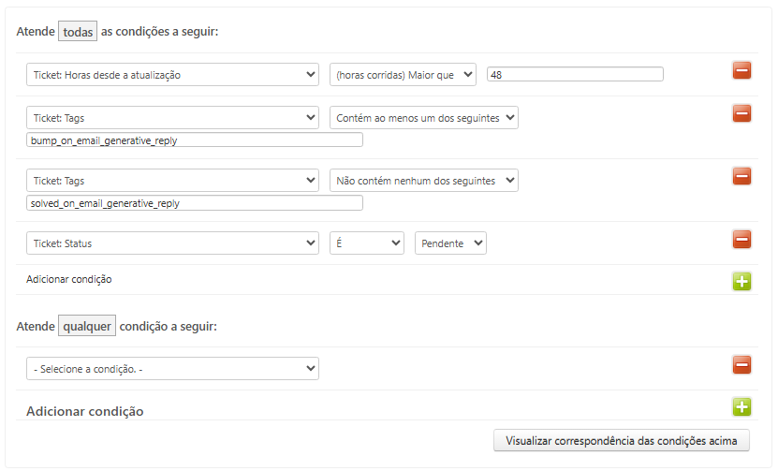778x471 pixels.
Task: Change the Pendente status value dropdown
Action: click(450, 243)
